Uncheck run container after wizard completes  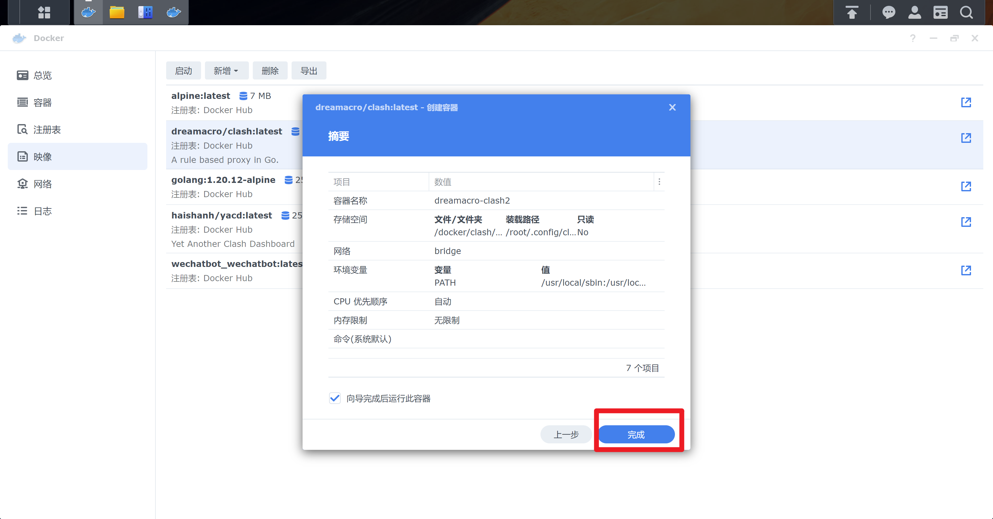[335, 398]
